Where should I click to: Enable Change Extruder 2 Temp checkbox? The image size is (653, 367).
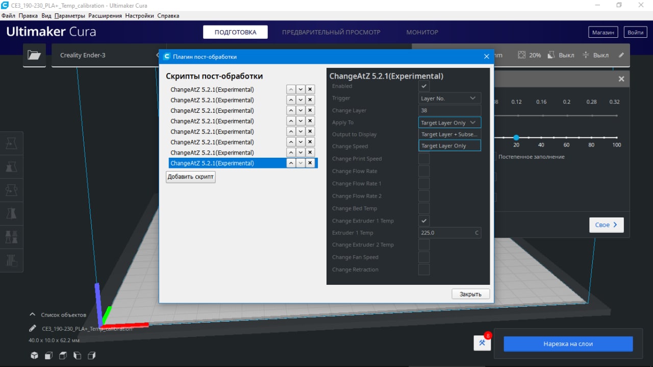pyautogui.click(x=424, y=245)
